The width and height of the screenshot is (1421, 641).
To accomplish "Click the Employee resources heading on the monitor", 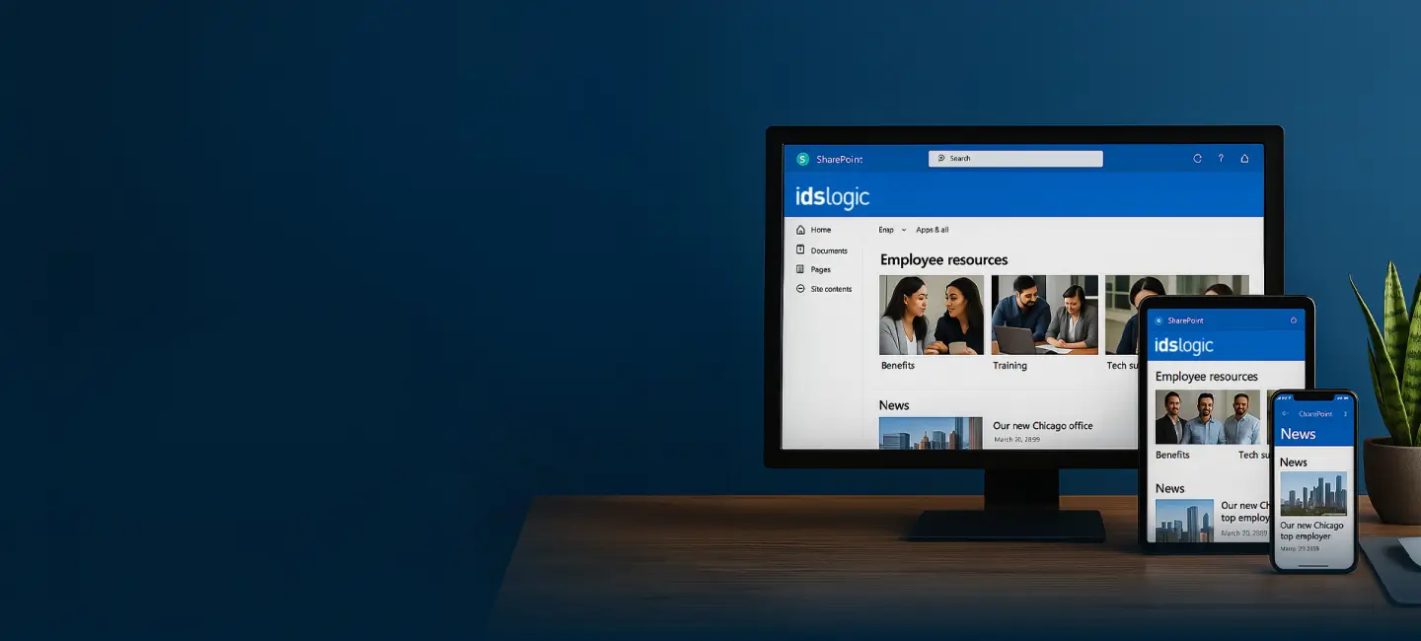I will pos(943,260).
